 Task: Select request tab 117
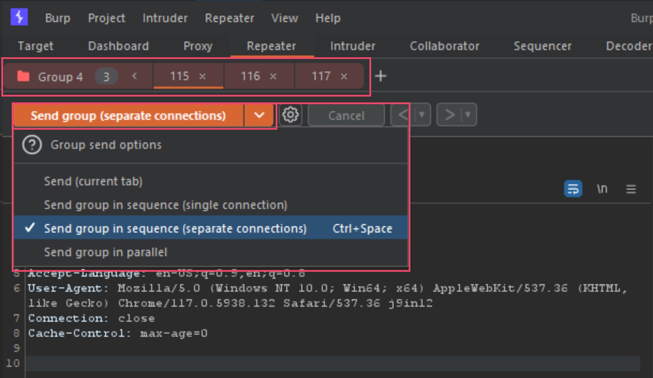pos(329,76)
